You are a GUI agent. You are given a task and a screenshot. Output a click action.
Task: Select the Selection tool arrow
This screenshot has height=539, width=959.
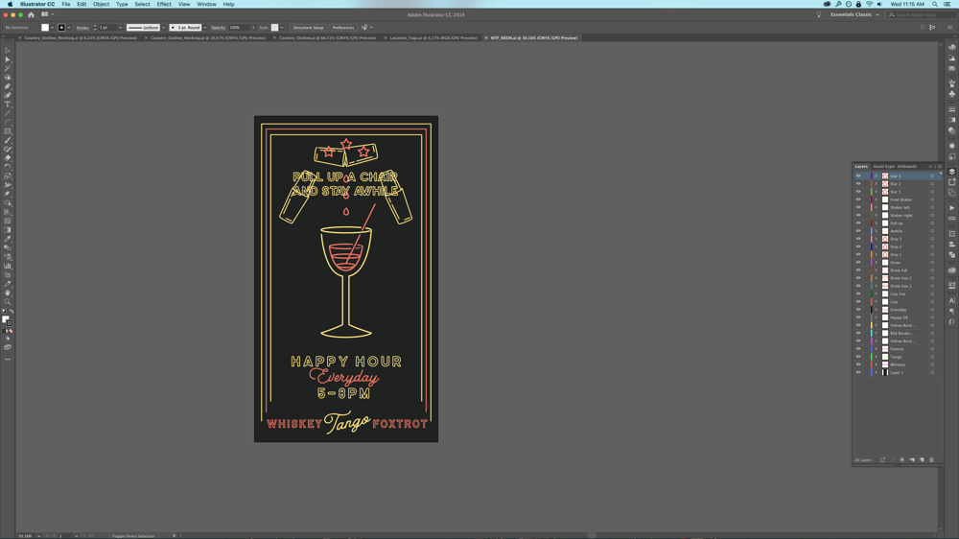(x=8, y=51)
